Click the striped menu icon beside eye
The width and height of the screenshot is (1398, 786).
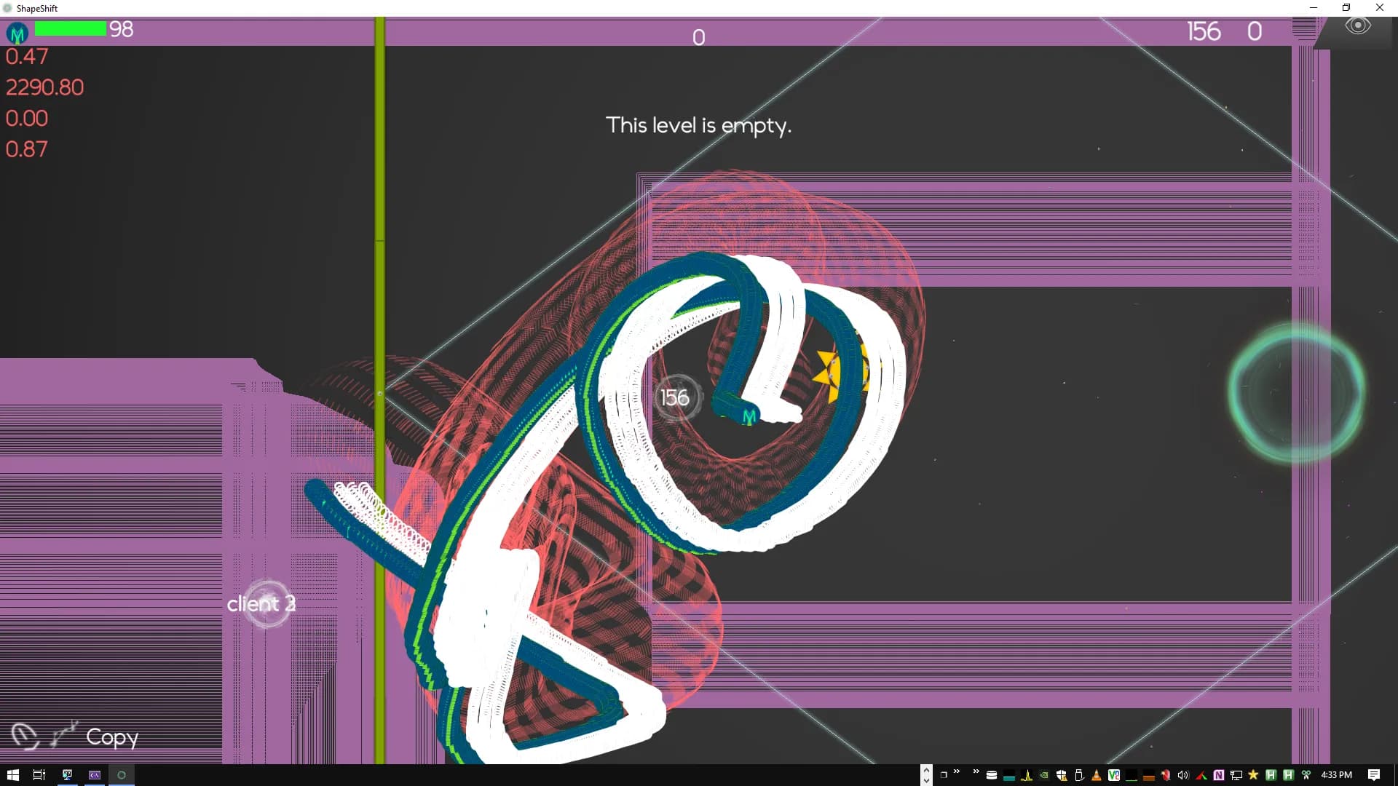[1304, 28]
